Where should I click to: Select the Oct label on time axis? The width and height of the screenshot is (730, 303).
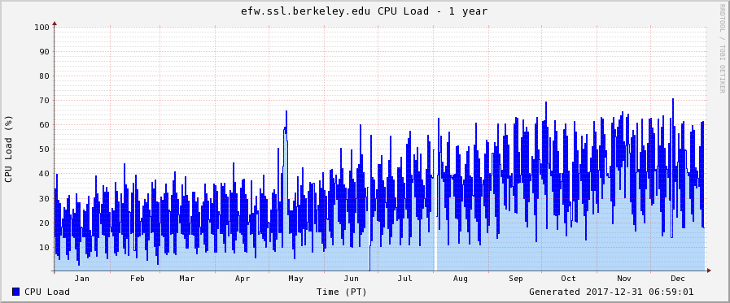tap(568, 279)
